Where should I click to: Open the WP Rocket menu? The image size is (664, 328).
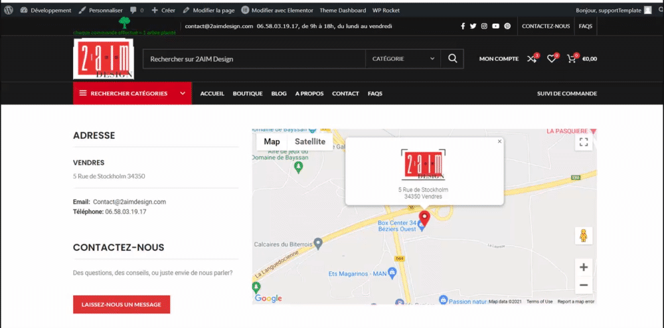coord(386,10)
